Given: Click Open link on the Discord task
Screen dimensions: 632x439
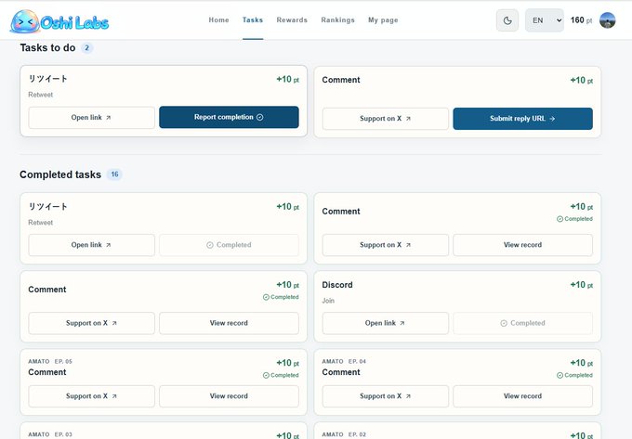Looking at the screenshot, I should click(386, 323).
